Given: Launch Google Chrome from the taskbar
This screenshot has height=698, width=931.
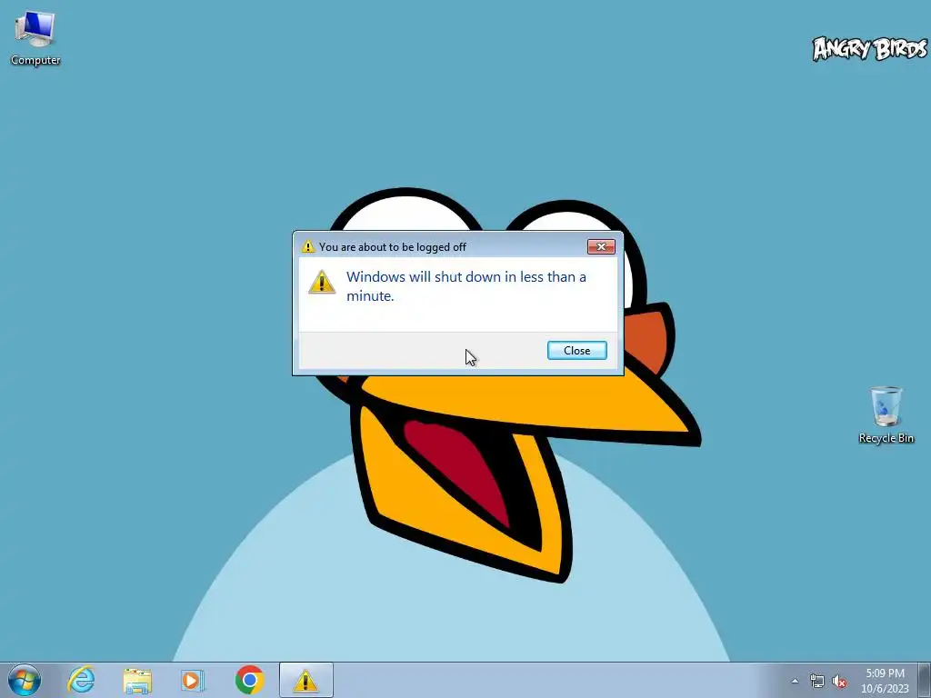Looking at the screenshot, I should coord(249,680).
